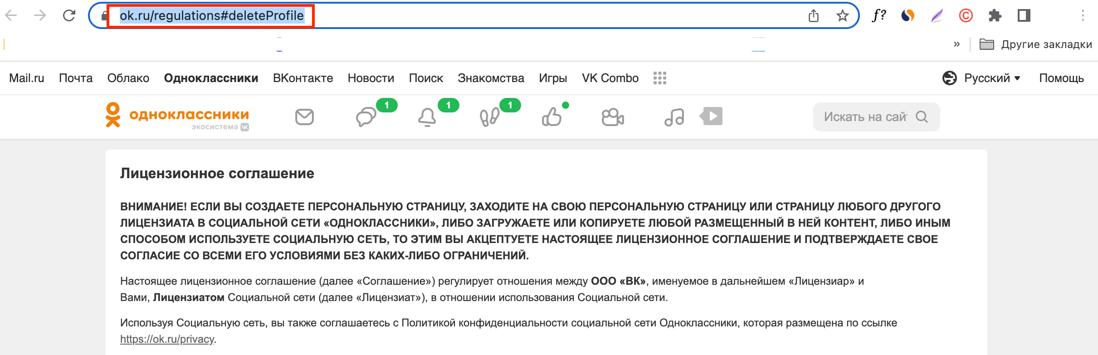Open Новости in the top bar
This screenshot has width=1098, height=355.
[371, 78]
